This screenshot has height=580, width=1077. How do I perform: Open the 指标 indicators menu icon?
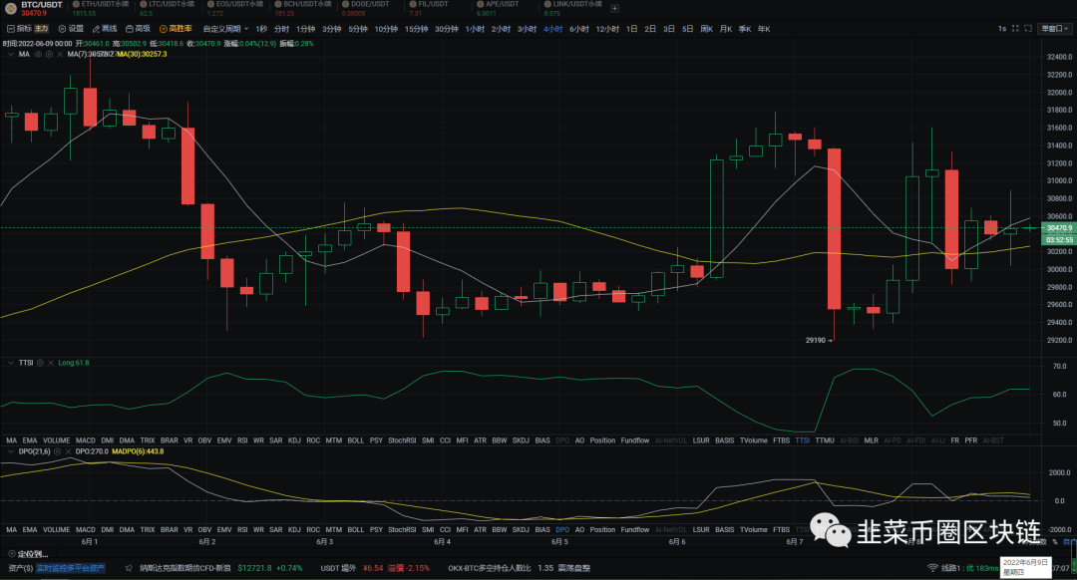[10, 29]
